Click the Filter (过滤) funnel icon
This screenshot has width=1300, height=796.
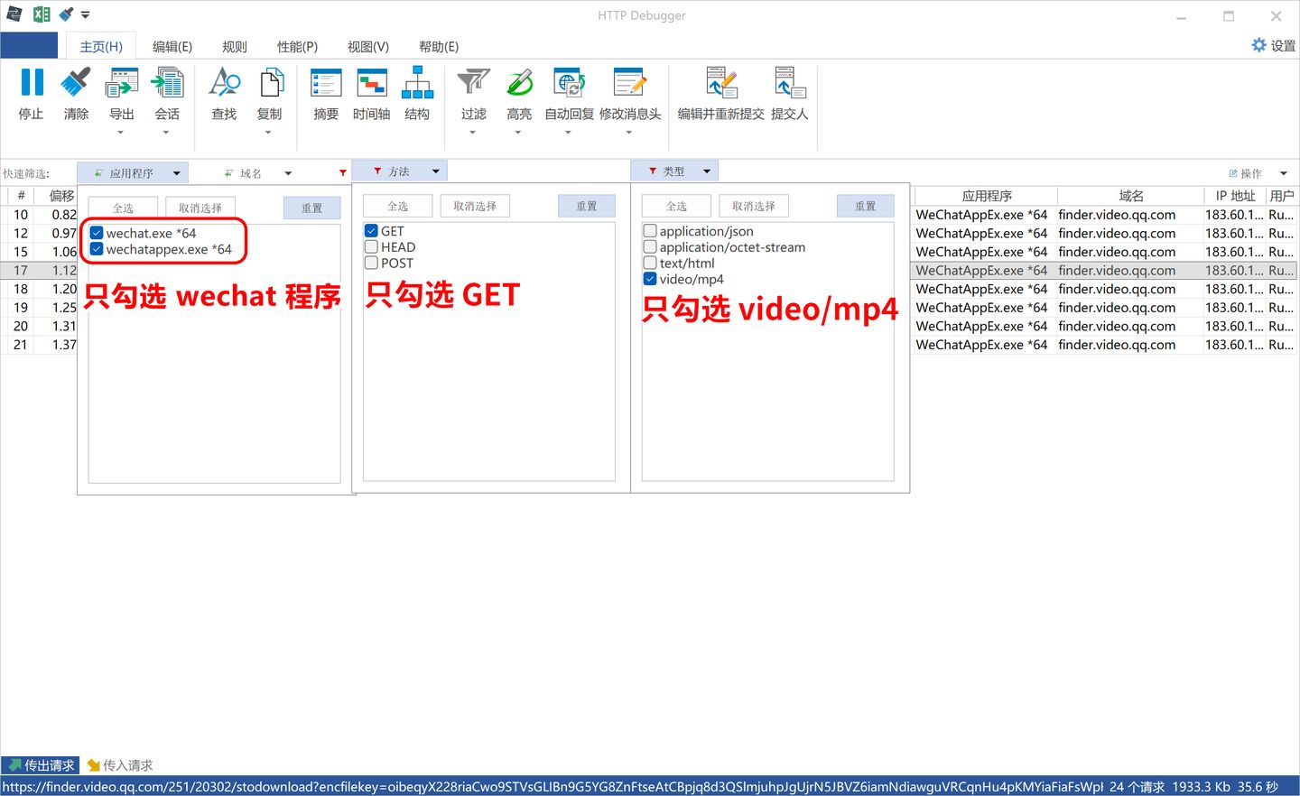point(473,83)
